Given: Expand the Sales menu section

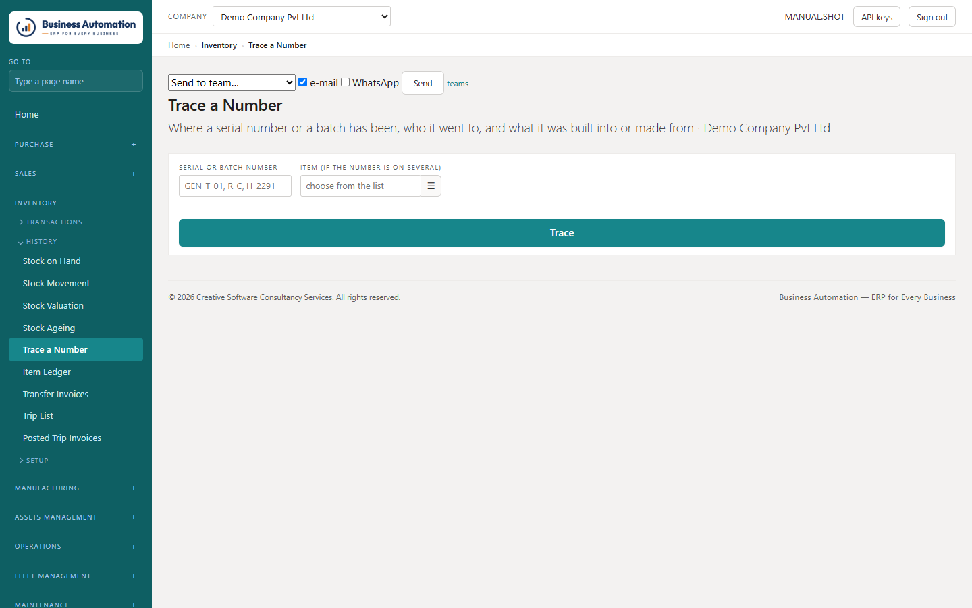Looking at the screenshot, I should pyautogui.click(x=76, y=174).
